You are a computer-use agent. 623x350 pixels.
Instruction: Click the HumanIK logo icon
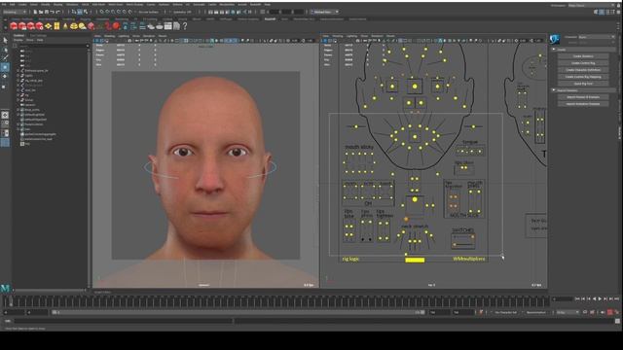(555, 39)
